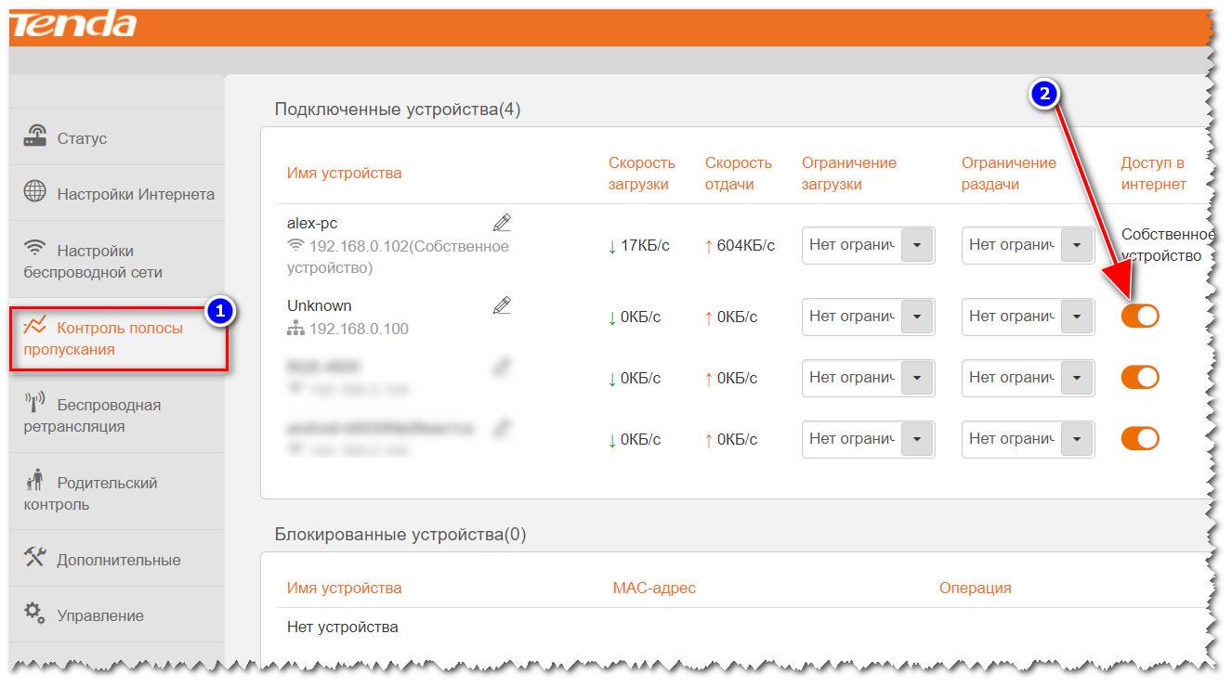Viewport: 1232px width, 686px height.
Task: Click the parental control people icon
Action: point(35,481)
